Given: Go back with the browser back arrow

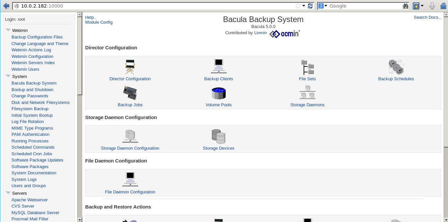Looking at the screenshot, I should click(6, 6).
